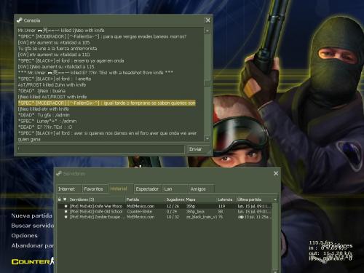Click the Steam icon in the Consola title bar
Screen dimensions: 364x273
click(x=19, y=20)
